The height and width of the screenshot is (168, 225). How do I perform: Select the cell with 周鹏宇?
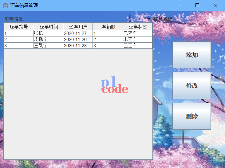point(48,40)
